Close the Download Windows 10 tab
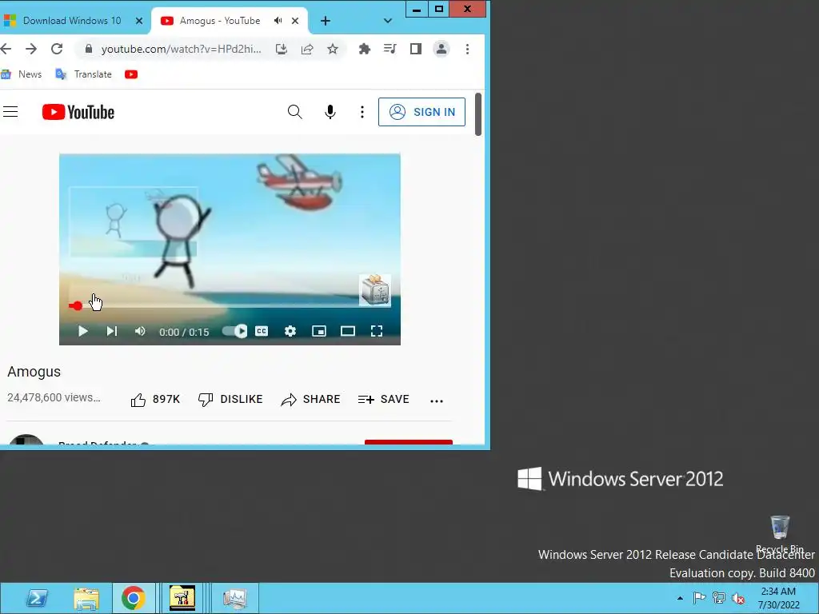The height and width of the screenshot is (614, 819). coord(139,21)
